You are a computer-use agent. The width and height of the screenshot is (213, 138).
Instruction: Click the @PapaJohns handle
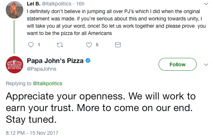(x=42, y=69)
